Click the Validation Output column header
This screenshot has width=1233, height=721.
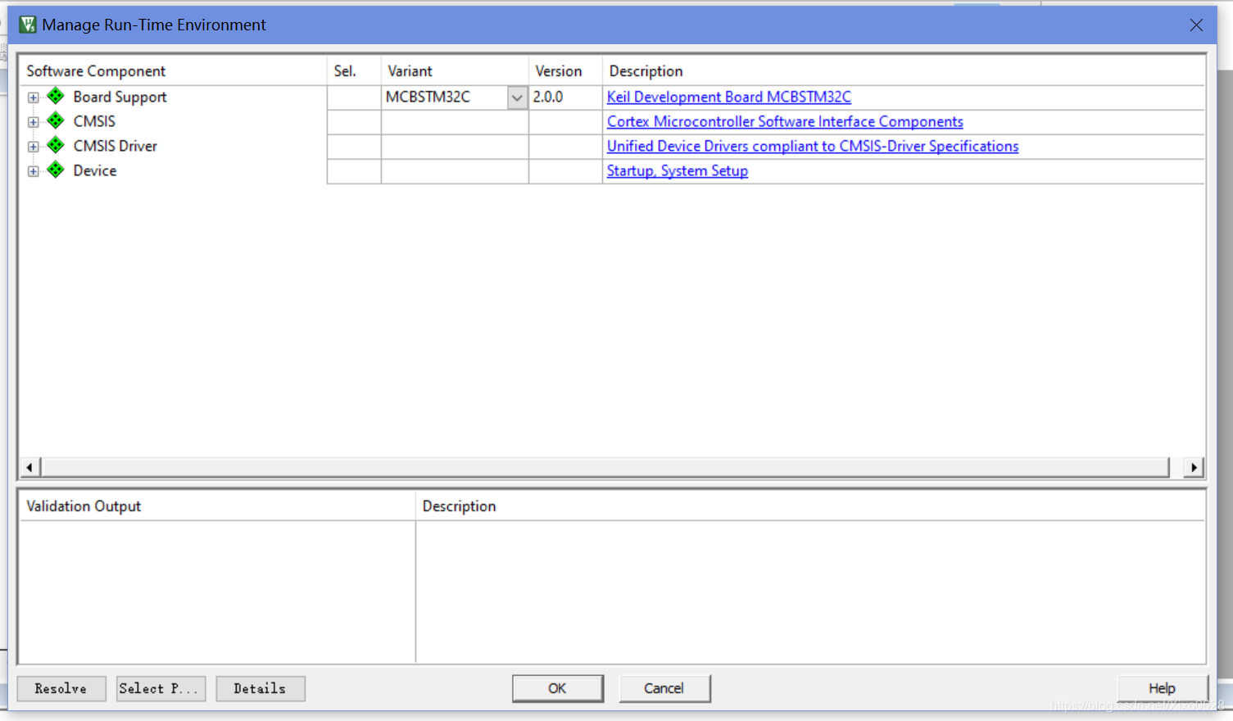tap(217, 506)
